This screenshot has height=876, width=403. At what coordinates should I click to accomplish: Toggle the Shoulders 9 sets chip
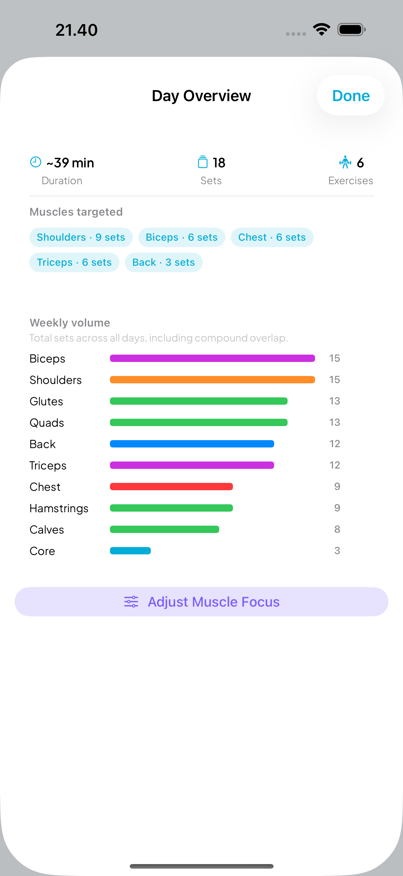click(x=81, y=237)
